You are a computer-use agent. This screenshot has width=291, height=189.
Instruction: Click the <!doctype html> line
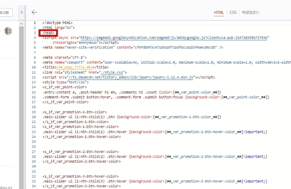click(57, 23)
